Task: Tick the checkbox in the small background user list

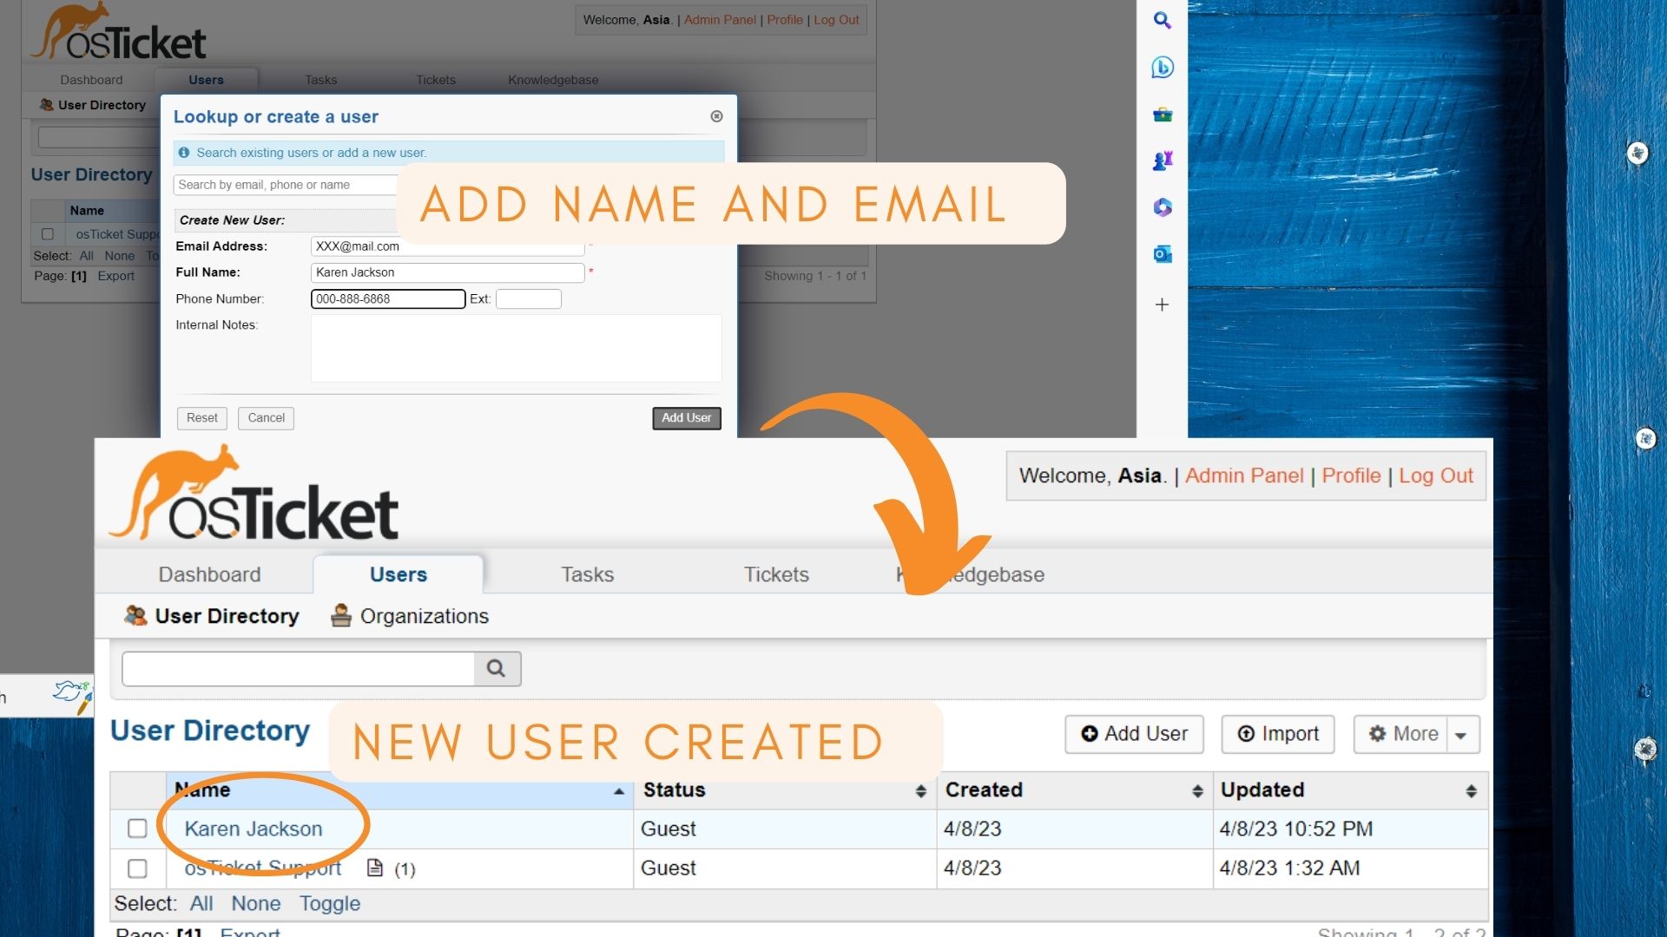Action: [48, 234]
